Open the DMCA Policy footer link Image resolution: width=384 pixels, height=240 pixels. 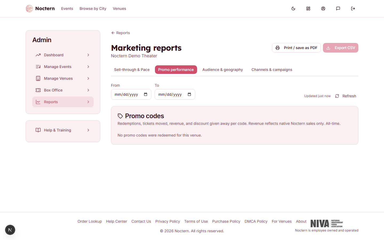pos(256,221)
